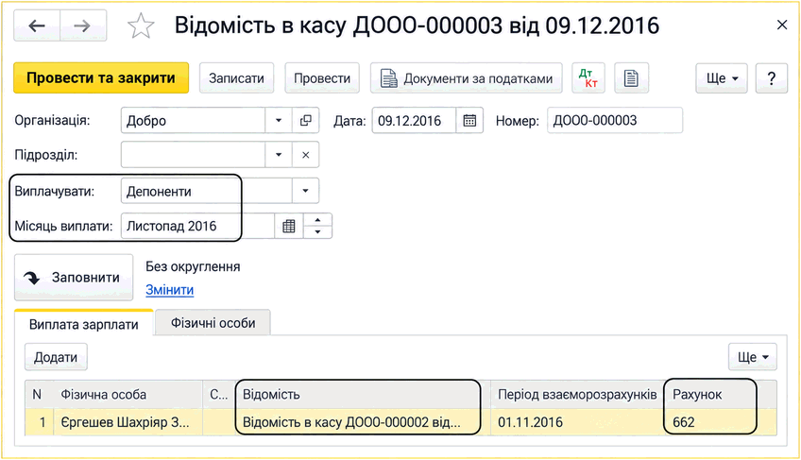Clear the Підрозділ field with the x
The width and height of the screenshot is (801, 460).
(305, 155)
